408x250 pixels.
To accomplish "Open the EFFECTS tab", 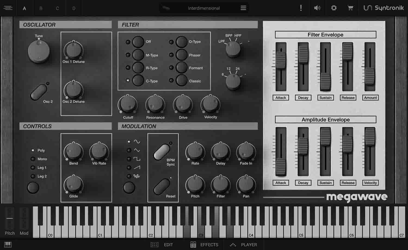I will pos(204,245).
